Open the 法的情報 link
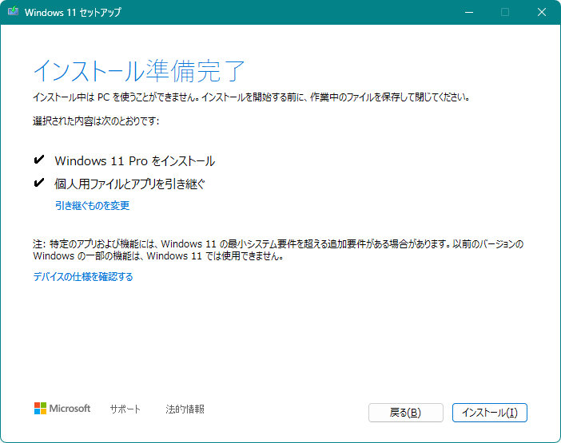Image resolution: width=561 pixels, height=443 pixels. pyautogui.click(x=185, y=409)
